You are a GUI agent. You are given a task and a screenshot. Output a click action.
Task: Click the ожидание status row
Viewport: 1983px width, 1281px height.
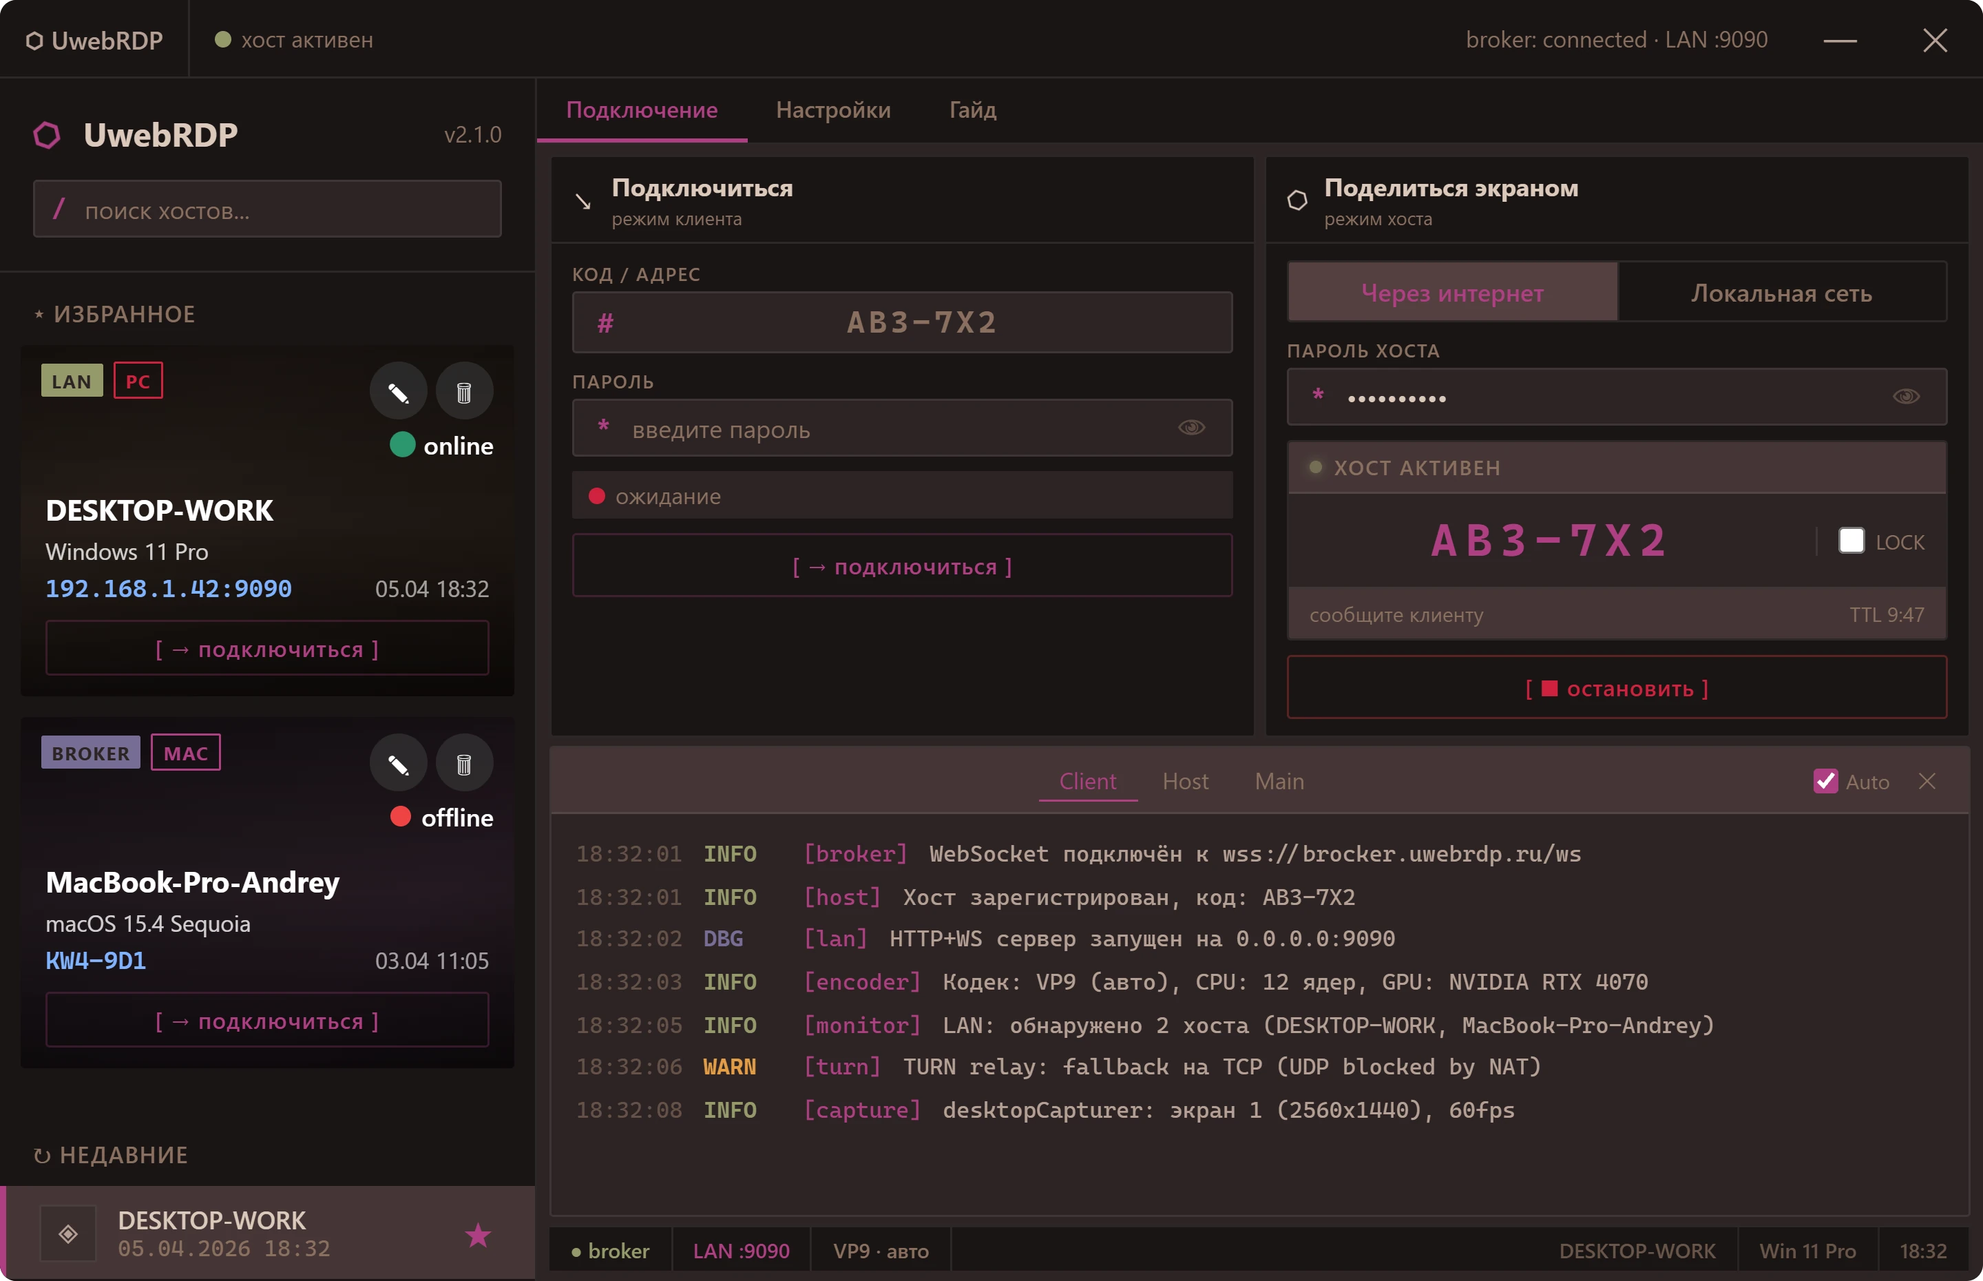[902, 496]
